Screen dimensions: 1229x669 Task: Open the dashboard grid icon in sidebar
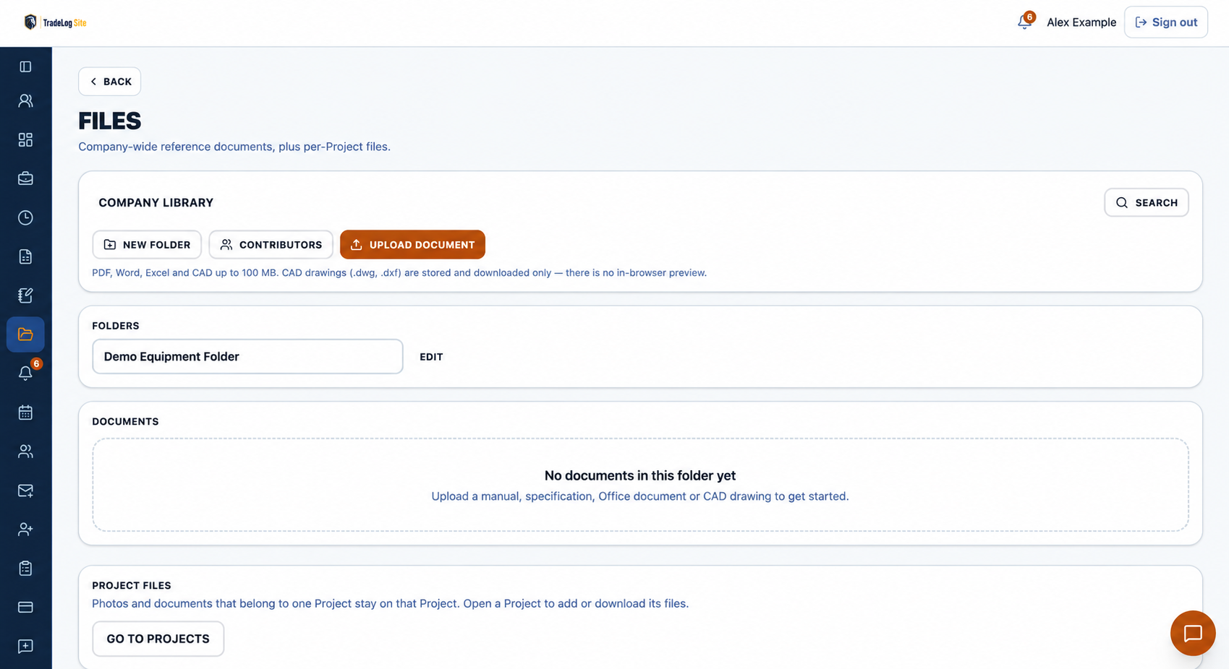25,139
